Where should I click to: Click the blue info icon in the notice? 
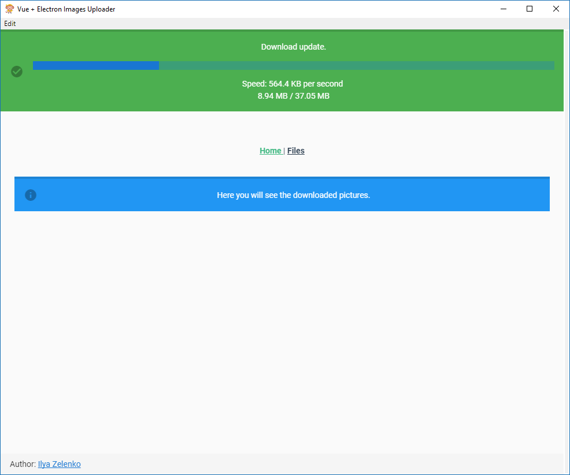coord(31,195)
